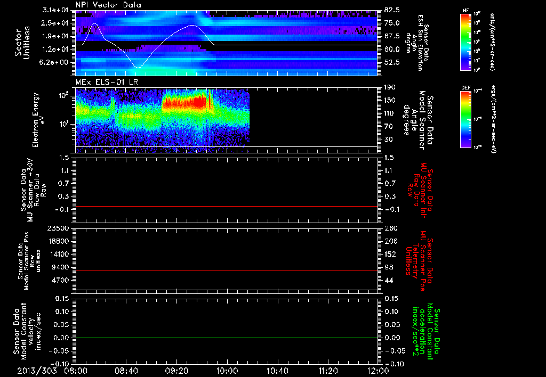546x377 pixels.
Task: Click the '150' scanner angle tick value
Action: pyautogui.click(x=390, y=100)
